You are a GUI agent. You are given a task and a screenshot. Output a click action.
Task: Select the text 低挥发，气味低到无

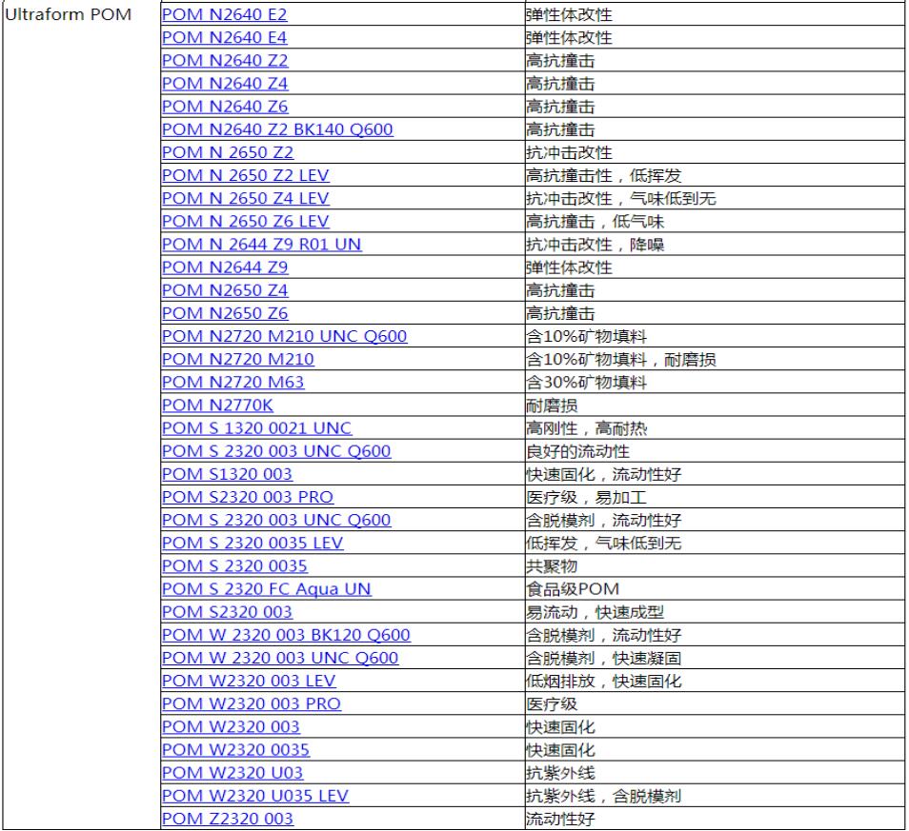coord(603,544)
